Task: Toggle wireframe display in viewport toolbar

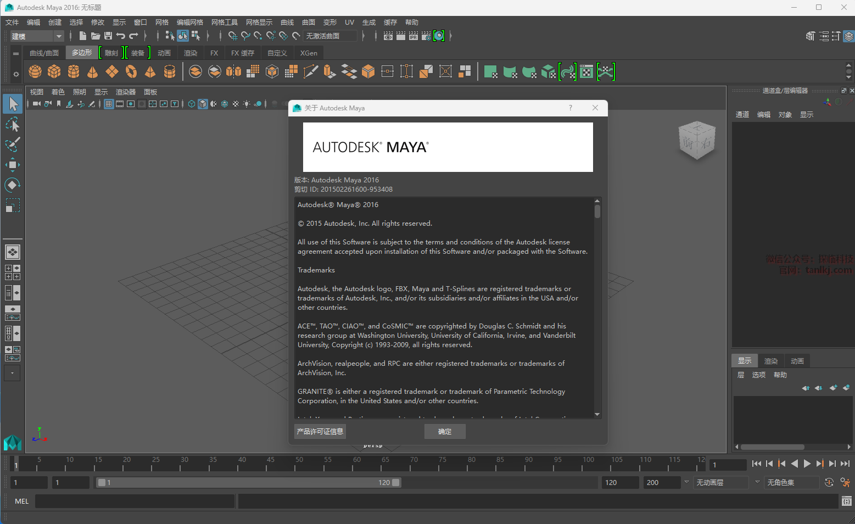Action: (x=192, y=104)
